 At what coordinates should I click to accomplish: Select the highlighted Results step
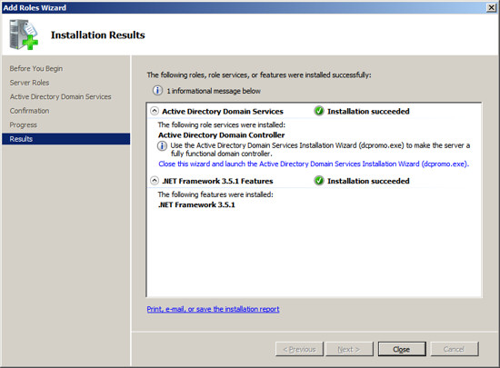tap(65, 139)
